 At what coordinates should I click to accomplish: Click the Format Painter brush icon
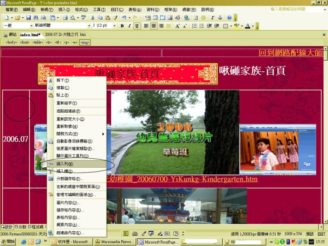tap(115, 18)
